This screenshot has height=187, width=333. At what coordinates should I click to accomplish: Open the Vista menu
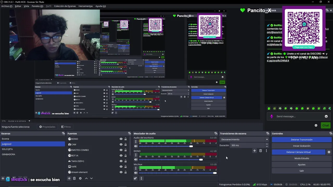(x=26, y=6)
